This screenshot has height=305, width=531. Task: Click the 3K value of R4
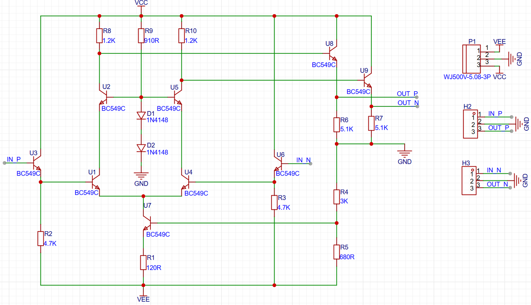click(x=344, y=201)
